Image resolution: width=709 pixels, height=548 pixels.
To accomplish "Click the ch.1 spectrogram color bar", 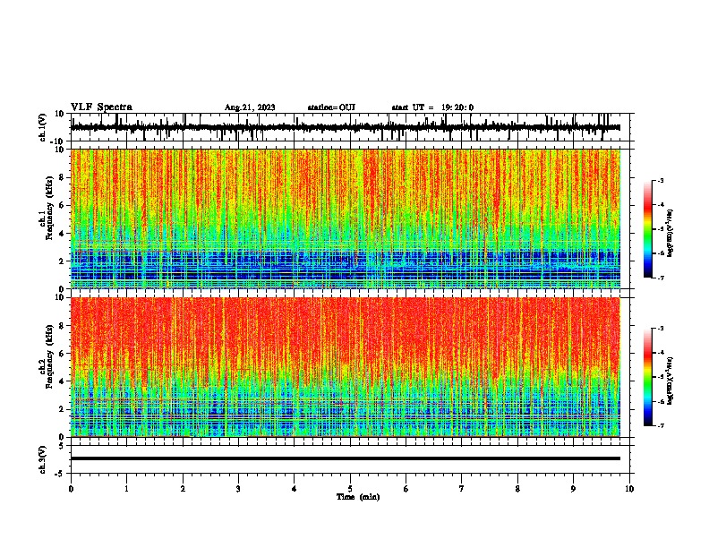I will click(x=647, y=229).
